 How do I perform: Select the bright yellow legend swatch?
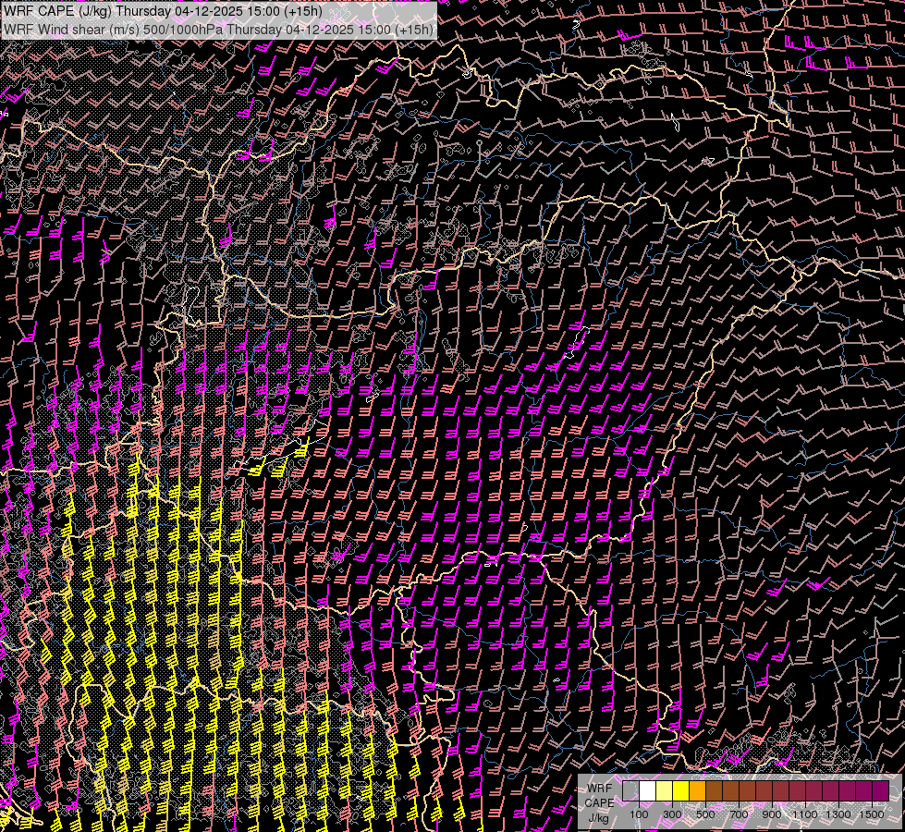[680, 790]
